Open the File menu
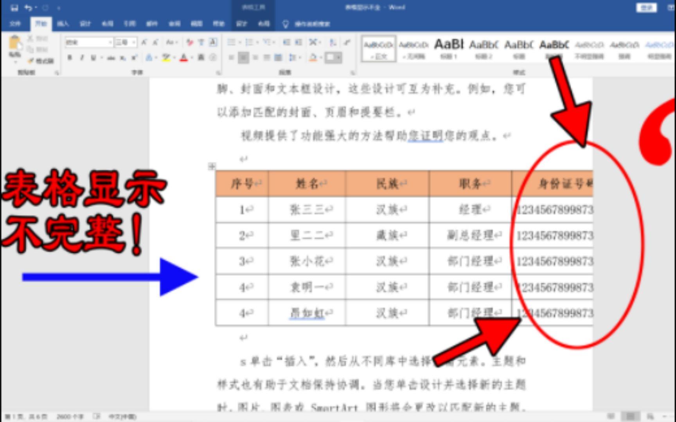676x422 pixels. (x=16, y=24)
